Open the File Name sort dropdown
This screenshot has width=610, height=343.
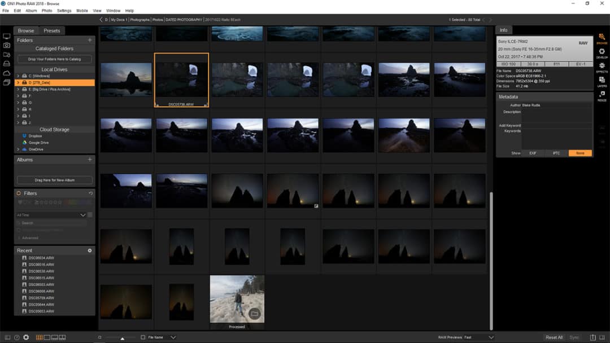click(x=162, y=337)
